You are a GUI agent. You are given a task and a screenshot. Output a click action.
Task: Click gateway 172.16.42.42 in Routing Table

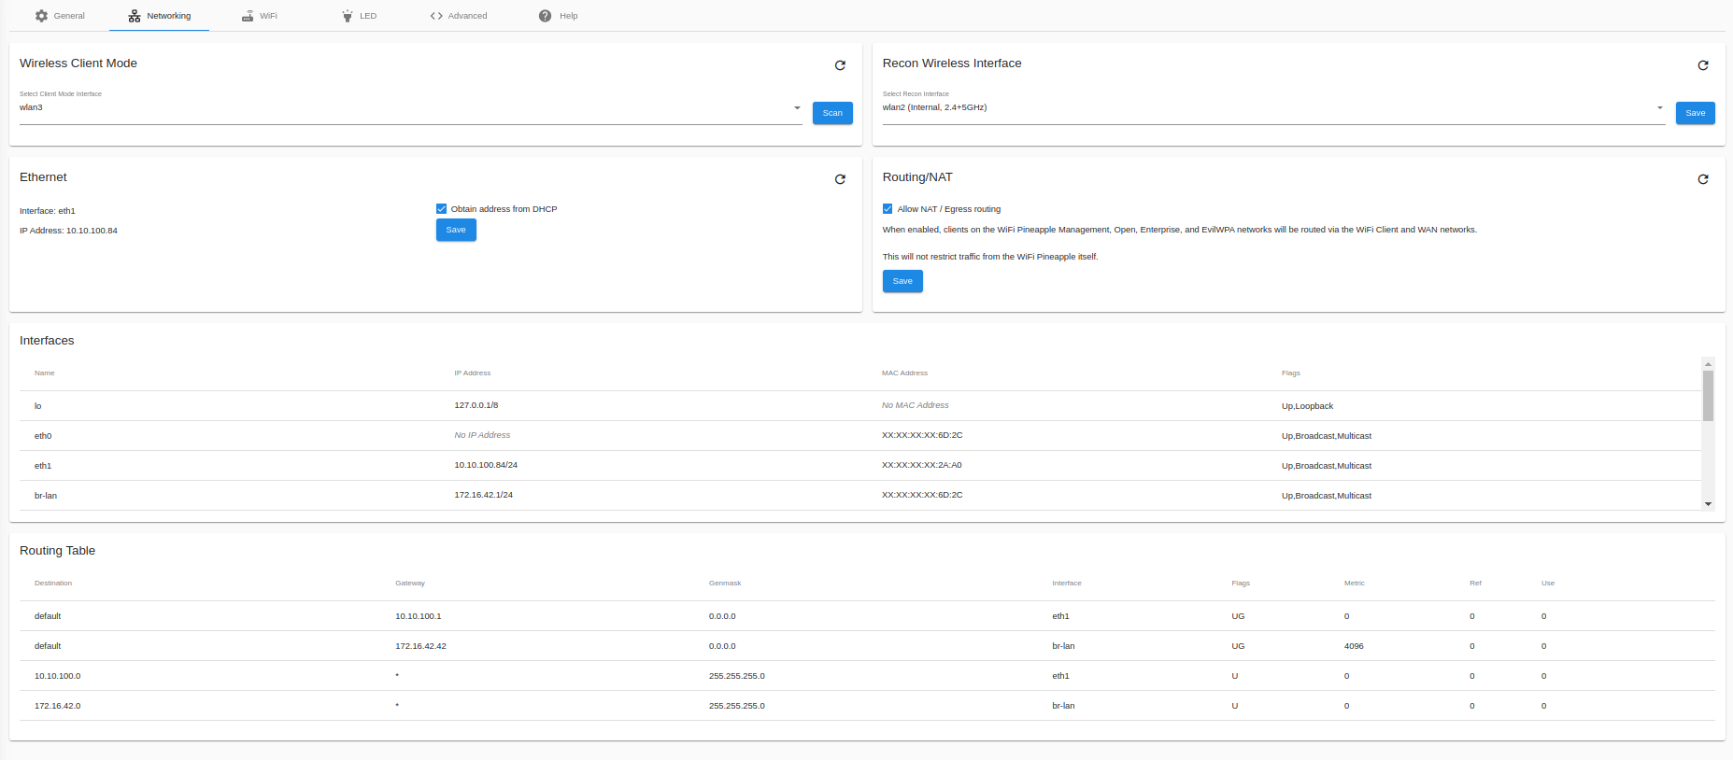[x=420, y=646]
